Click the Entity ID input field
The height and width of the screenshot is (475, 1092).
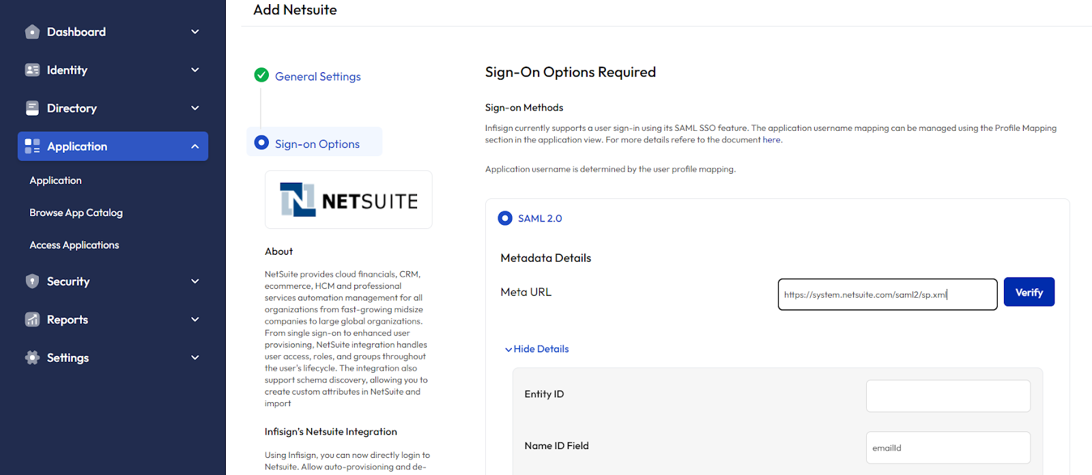coord(948,396)
